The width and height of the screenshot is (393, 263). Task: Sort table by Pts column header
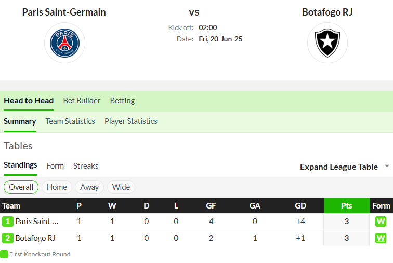[x=347, y=206]
